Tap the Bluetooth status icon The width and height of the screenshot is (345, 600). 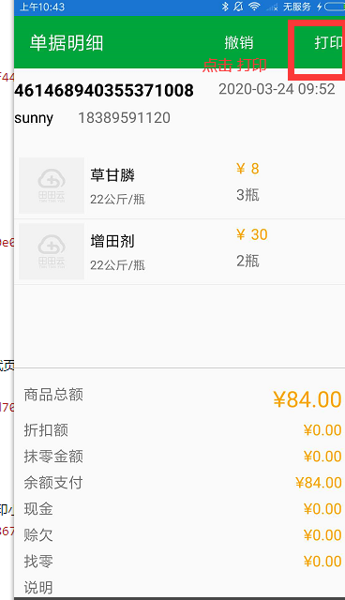[x=225, y=7]
